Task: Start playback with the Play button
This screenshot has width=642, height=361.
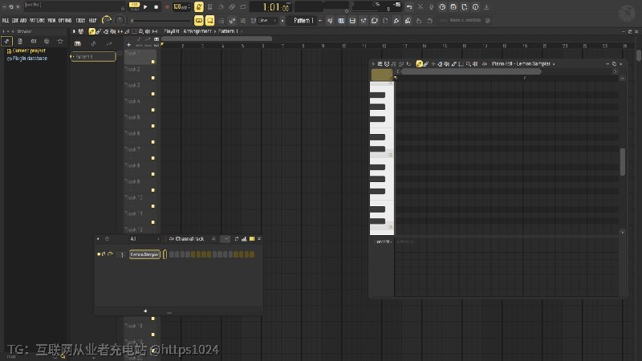Action: coord(145,7)
